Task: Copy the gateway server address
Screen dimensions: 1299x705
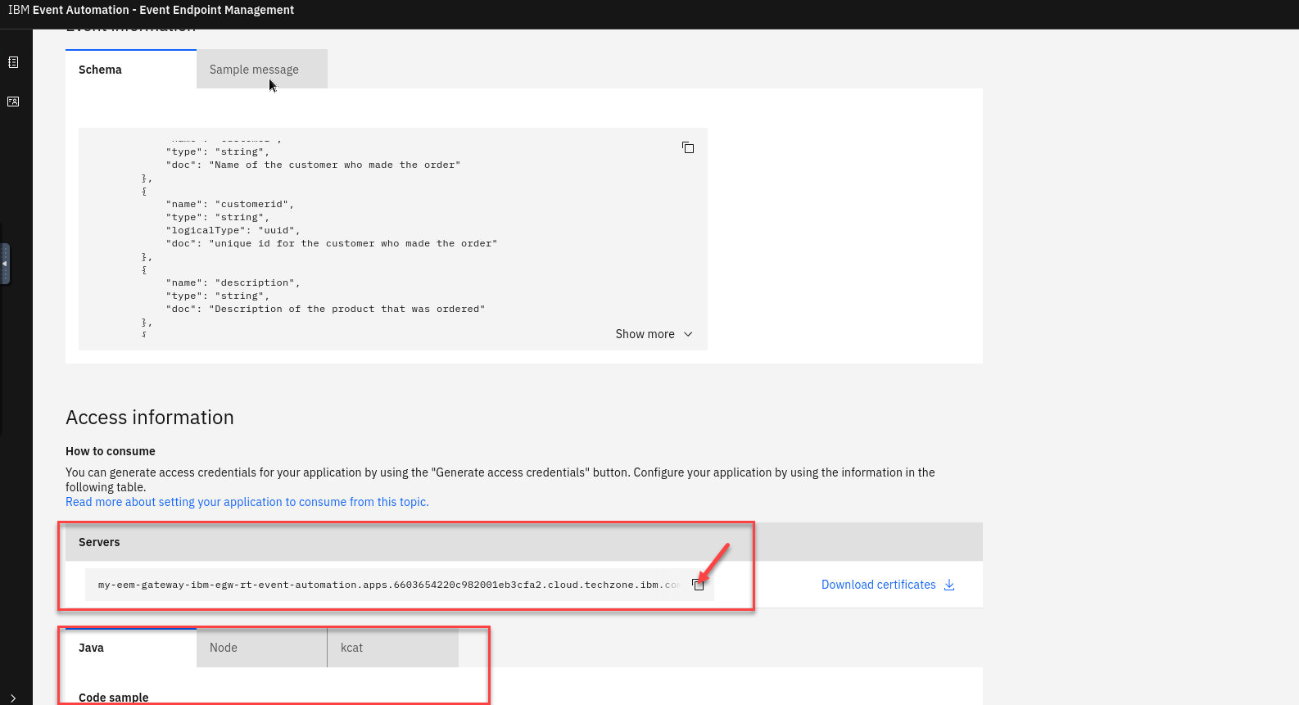Action: point(698,585)
